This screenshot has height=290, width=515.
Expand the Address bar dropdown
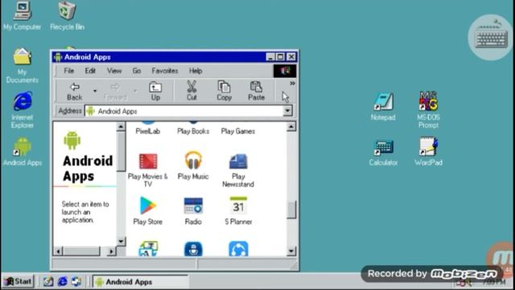coord(287,111)
